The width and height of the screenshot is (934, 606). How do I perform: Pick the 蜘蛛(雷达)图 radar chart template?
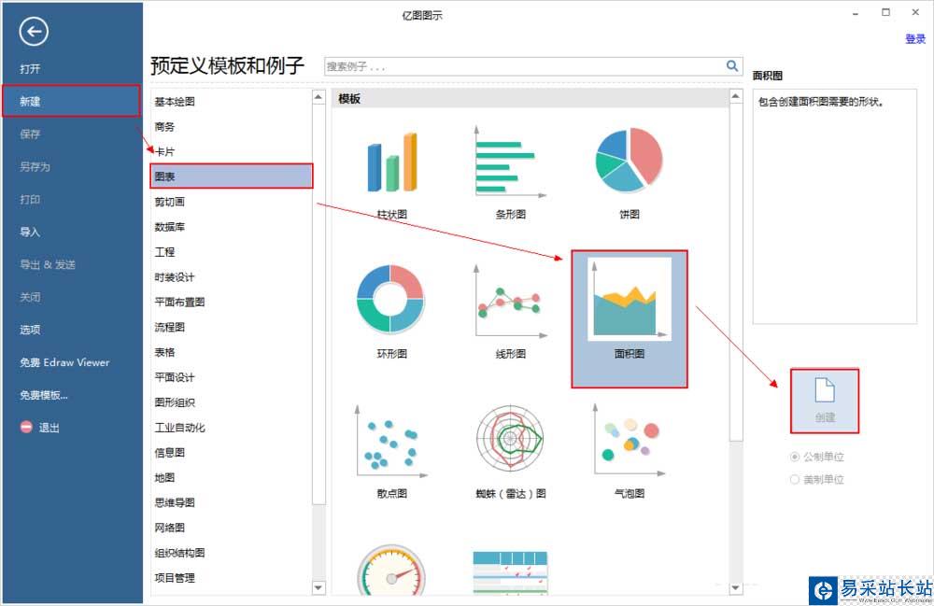click(x=511, y=451)
